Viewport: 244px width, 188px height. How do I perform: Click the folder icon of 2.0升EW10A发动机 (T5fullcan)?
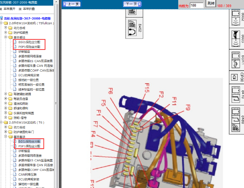pyautogui.click(x=6, y=23)
